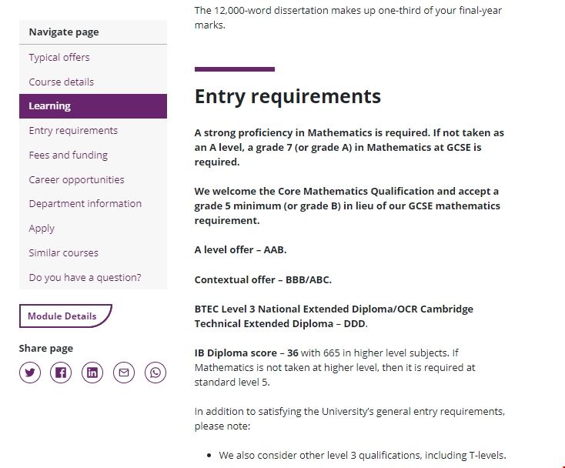Share page on LinkedIn
Viewport: 565px width, 468px height.
pos(92,373)
